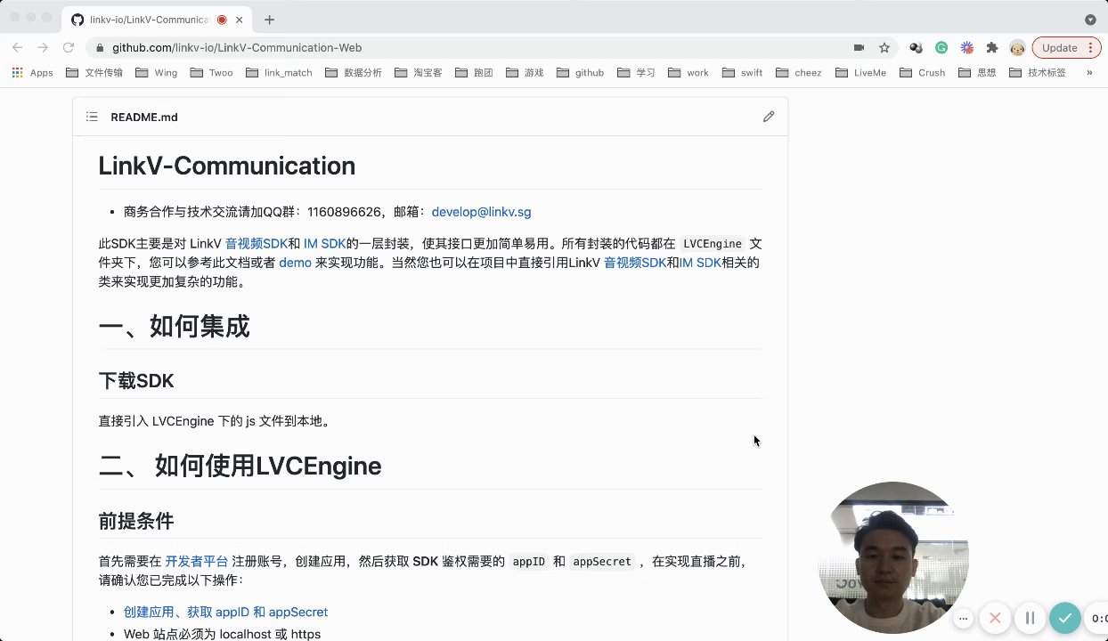1108x641 pixels.
Task: Open the develop@linkv.sg email link
Action: (481, 212)
